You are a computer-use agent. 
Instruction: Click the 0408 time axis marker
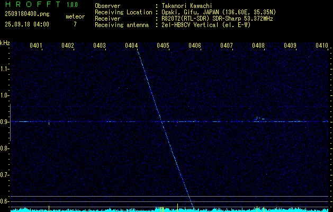tap(258, 45)
